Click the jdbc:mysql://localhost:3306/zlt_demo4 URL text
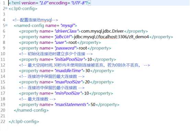Image resolution: width=190 pixels, height=131 pixels. 111,37
